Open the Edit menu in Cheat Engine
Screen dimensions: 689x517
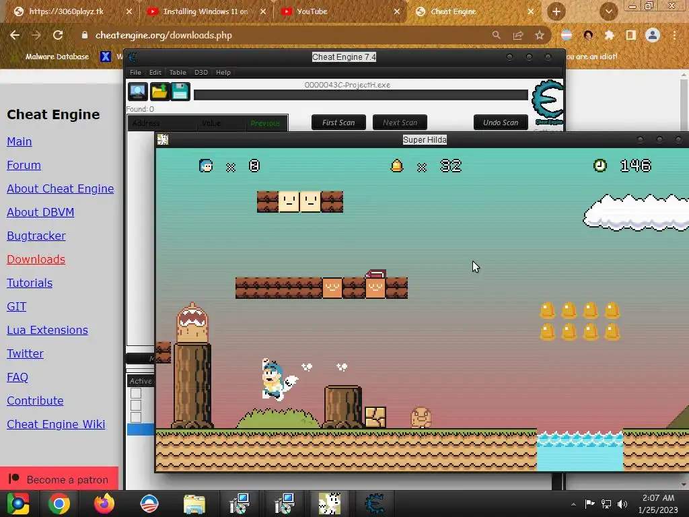click(155, 73)
